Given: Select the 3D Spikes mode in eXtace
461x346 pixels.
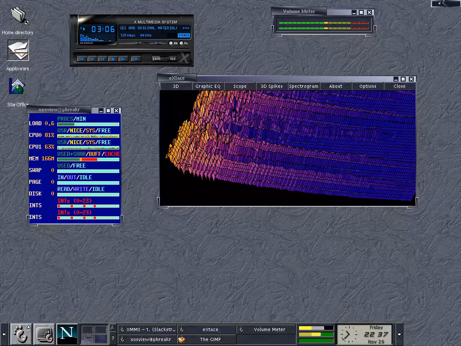Looking at the screenshot, I should click(x=271, y=86).
